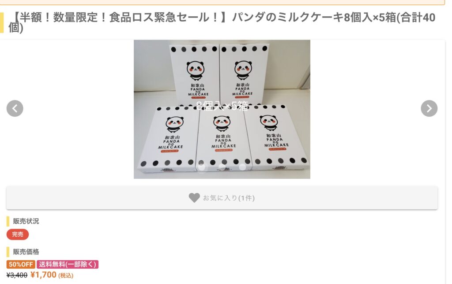Select the middle carousel indicator dot
Image resolution: width=452 pixels, height=284 pixels.
pos(222,167)
